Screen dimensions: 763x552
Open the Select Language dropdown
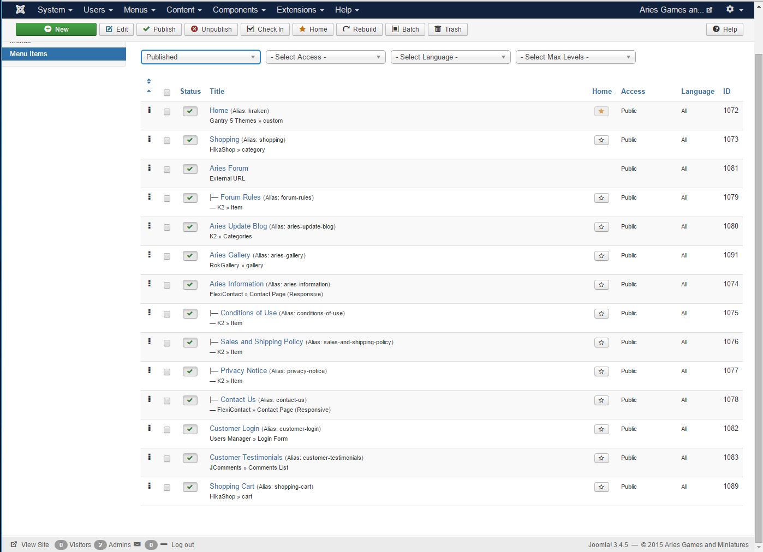tap(451, 57)
